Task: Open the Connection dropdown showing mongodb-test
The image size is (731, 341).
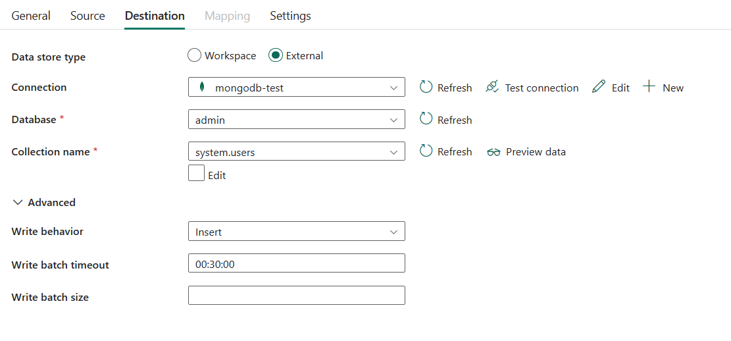Action: tap(297, 88)
